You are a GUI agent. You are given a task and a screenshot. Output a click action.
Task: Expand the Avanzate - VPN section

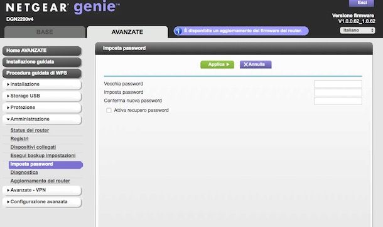coord(42,190)
